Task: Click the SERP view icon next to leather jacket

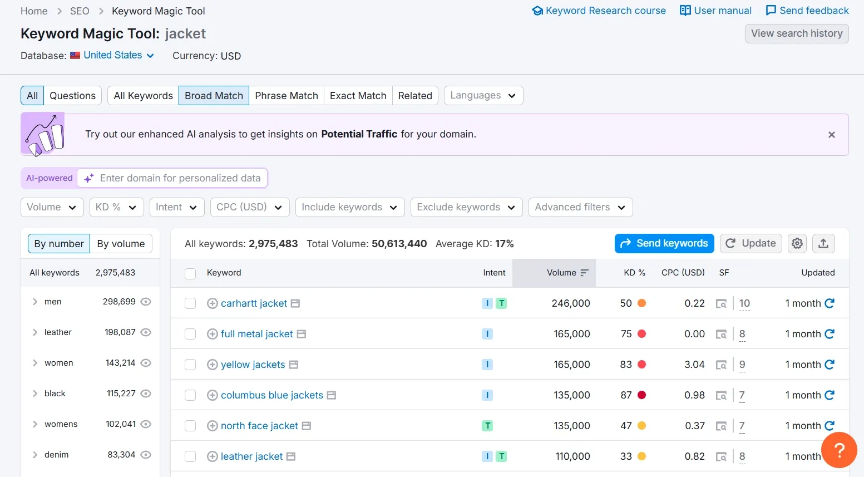Action: pos(290,456)
